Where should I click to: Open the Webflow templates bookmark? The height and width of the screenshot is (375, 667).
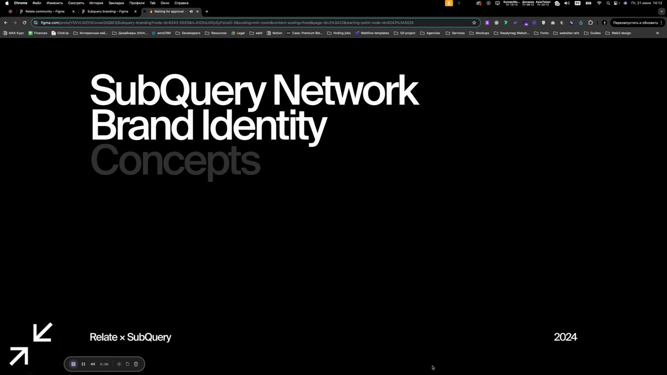[x=372, y=33]
